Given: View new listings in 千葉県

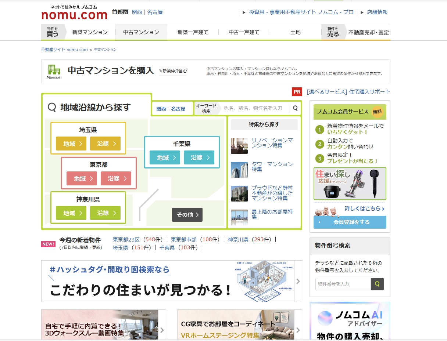Looking at the screenshot, I should click(167, 248).
